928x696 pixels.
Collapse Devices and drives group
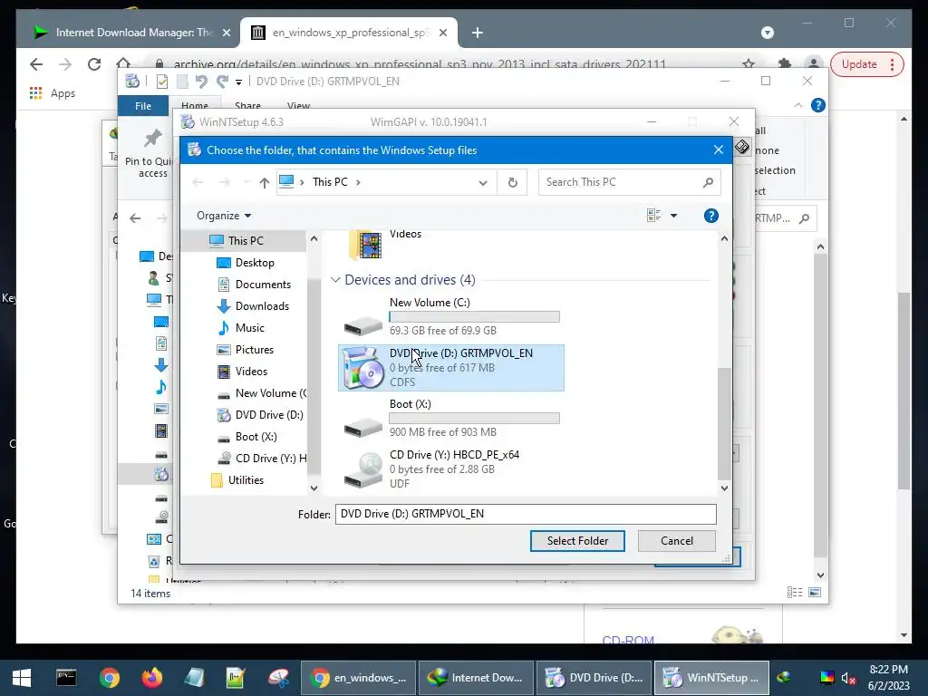tap(335, 279)
